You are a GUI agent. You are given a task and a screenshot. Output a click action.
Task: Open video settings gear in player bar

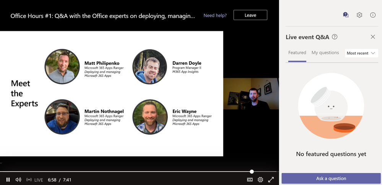pyautogui.click(x=260, y=180)
